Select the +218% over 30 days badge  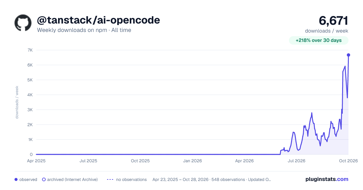point(319,40)
